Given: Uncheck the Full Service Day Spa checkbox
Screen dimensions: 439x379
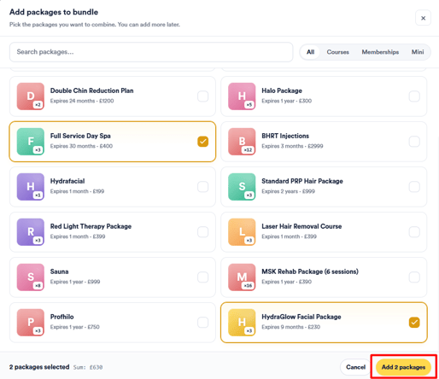Looking at the screenshot, I should (x=202, y=142).
